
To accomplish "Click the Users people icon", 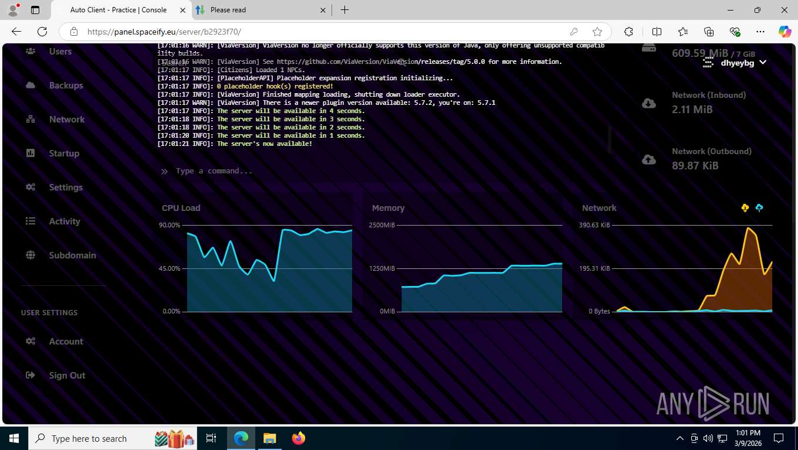I will coord(31,52).
